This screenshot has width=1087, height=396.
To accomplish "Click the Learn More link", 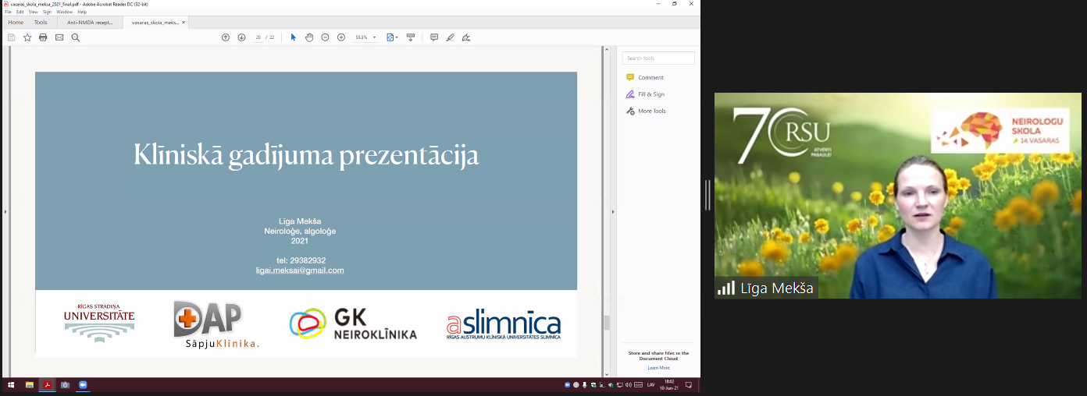I will [x=658, y=367].
